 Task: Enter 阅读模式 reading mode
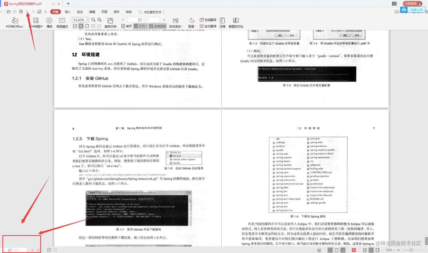62,23
